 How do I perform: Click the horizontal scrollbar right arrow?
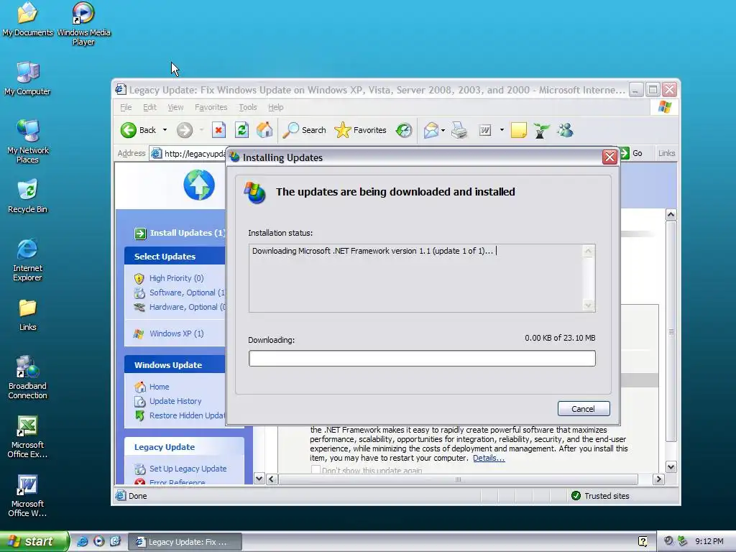658,479
